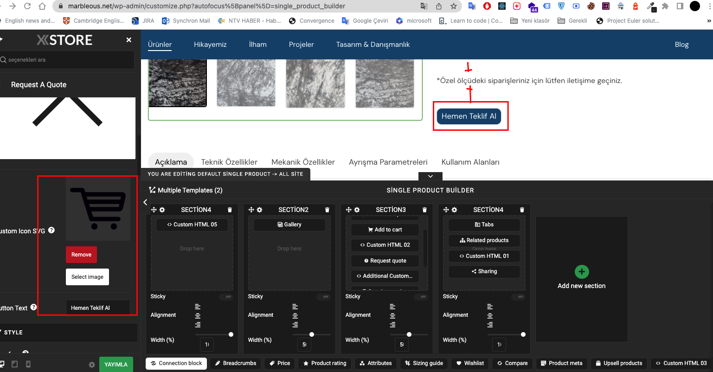The image size is (713, 372).
Task: Open the Blog menu link
Action: point(681,45)
